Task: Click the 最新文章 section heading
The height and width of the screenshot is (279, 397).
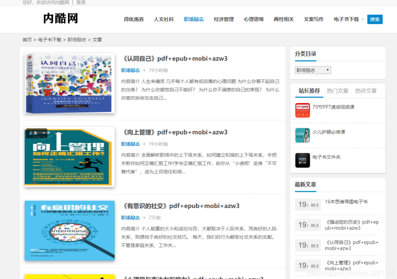Action: (x=305, y=184)
